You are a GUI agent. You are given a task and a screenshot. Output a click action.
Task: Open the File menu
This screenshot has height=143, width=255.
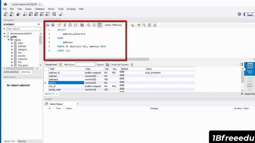[5, 9]
